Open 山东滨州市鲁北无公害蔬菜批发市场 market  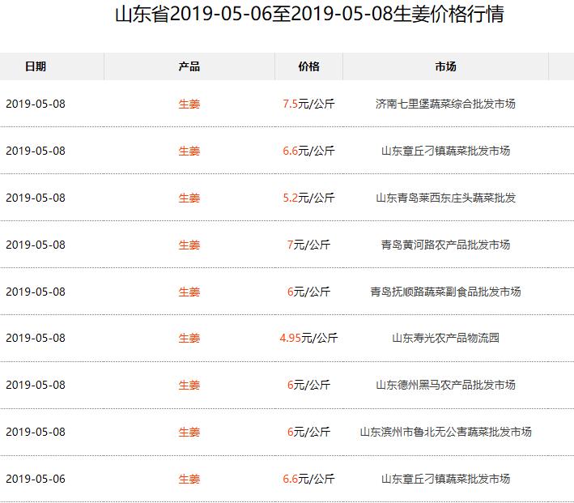(x=445, y=432)
